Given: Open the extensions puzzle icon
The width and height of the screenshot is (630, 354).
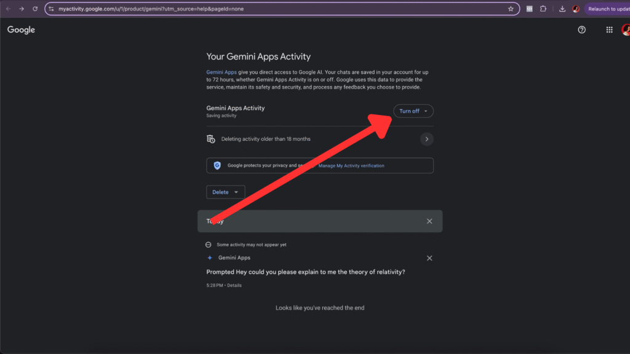Looking at the screenshot, I should tap(543, 9).
